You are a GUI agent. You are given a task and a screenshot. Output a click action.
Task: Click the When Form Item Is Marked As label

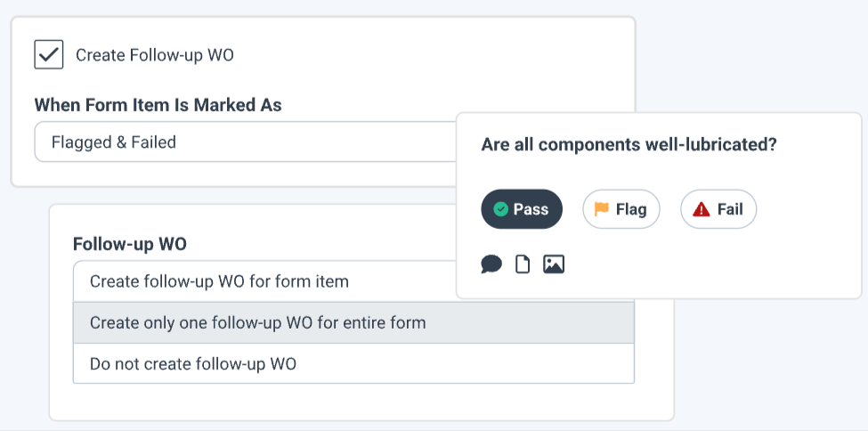158,105
